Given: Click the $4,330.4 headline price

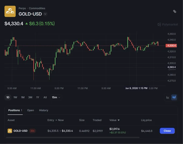Looking at the screenshot, I should [14, 24].
